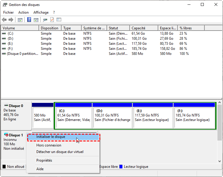Image resolution: width=223 pixels, height=177 pixels.
Task: Sort by the Système de... column header
Action: tap(94, 28)
